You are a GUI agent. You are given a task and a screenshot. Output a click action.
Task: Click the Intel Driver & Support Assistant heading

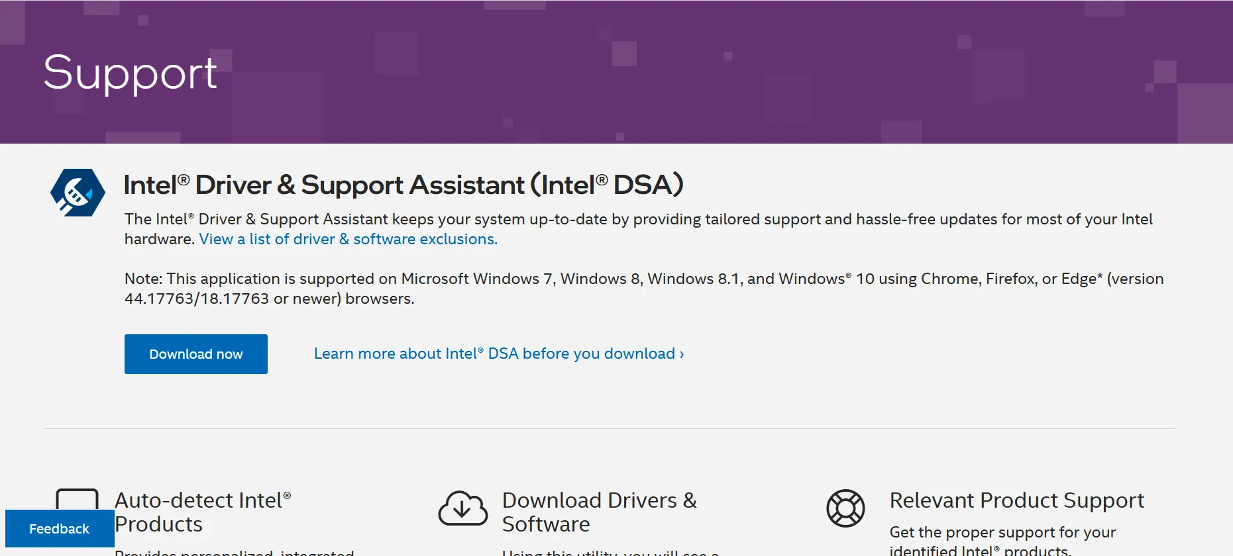tap(403, 185)
